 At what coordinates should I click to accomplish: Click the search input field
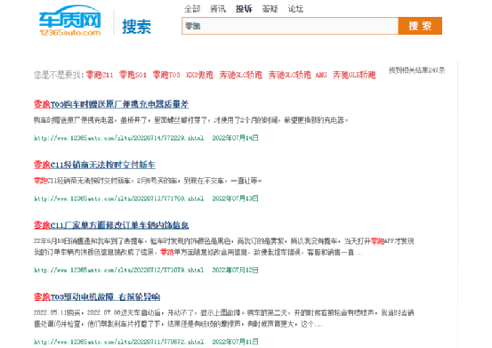pyautogui.click(x=290, y=26)
